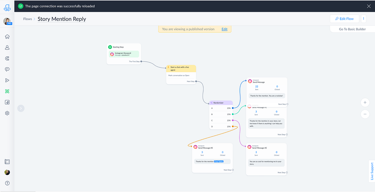375x192 pixels.
Task: Open the Contacts icon in sidebar
Action: coord(7,47)
